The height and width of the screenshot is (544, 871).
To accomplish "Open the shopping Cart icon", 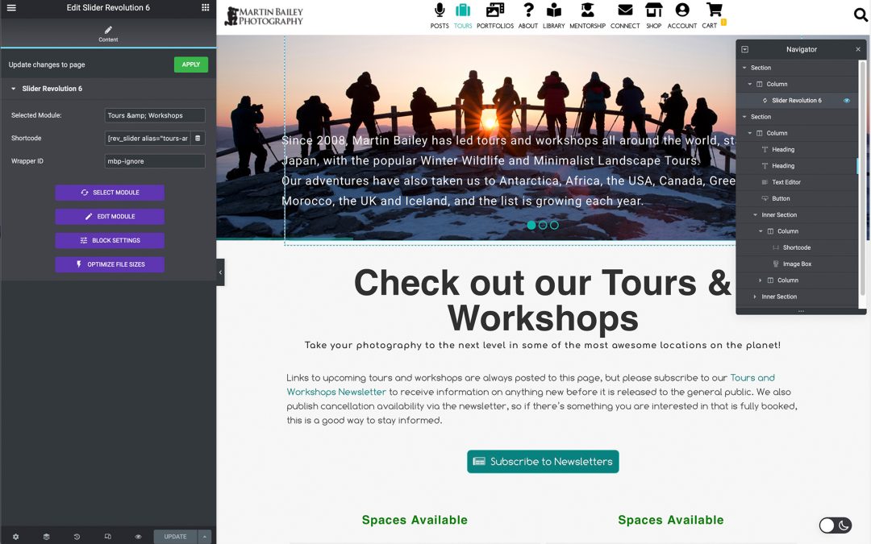I will (713, 15).
